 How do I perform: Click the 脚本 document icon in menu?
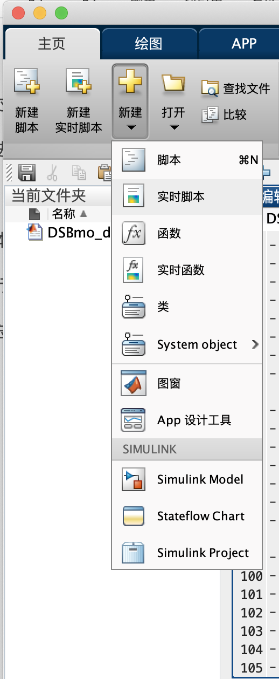point(134,160)
